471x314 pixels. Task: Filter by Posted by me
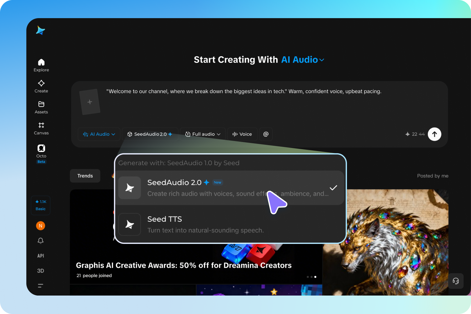433,176
